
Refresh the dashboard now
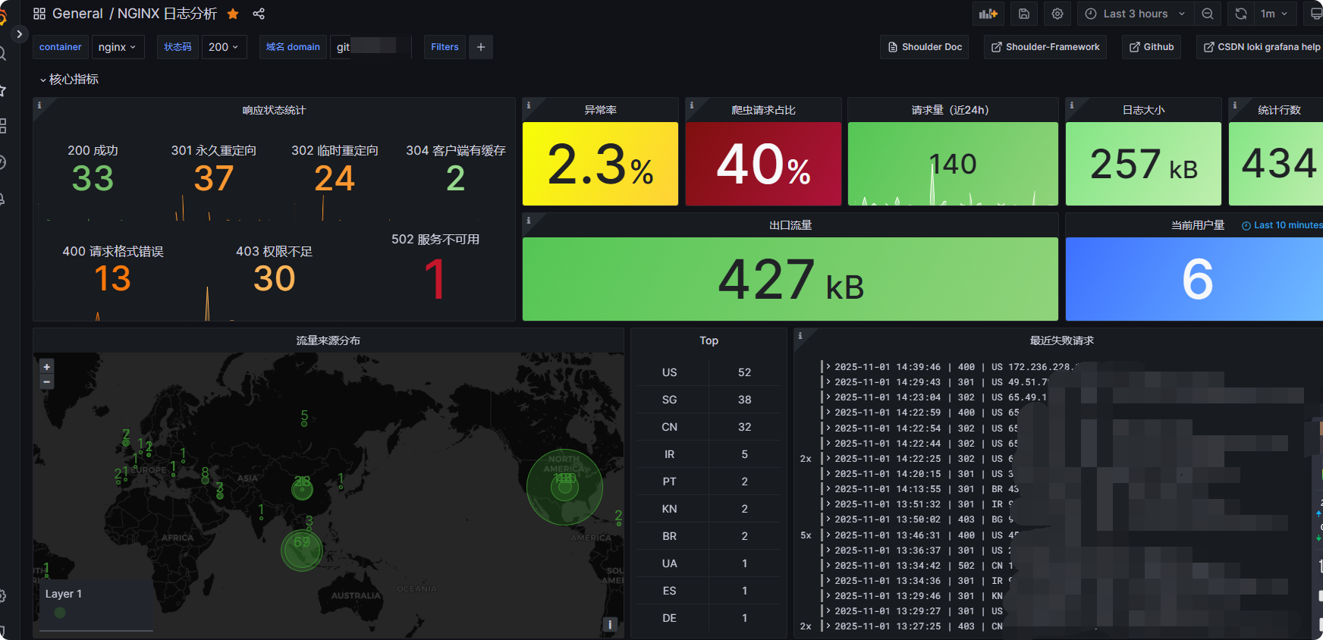point(1240,14)
